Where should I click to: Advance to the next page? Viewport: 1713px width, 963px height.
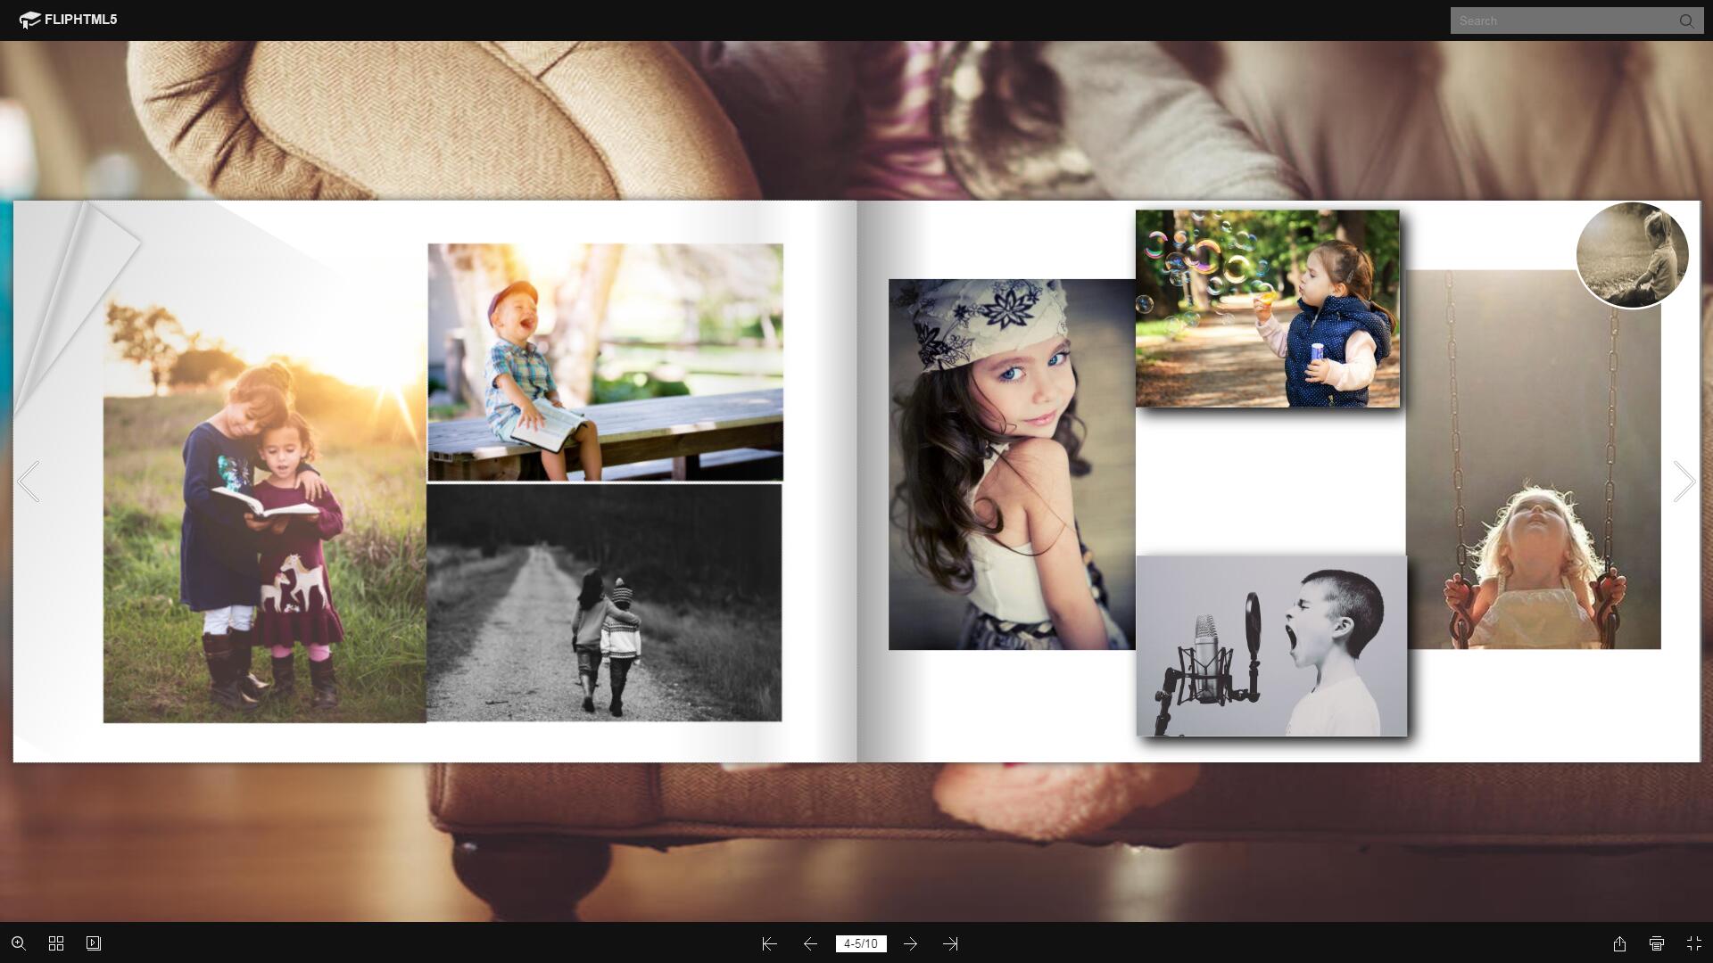pyautogui.click(x=912, y=943)
